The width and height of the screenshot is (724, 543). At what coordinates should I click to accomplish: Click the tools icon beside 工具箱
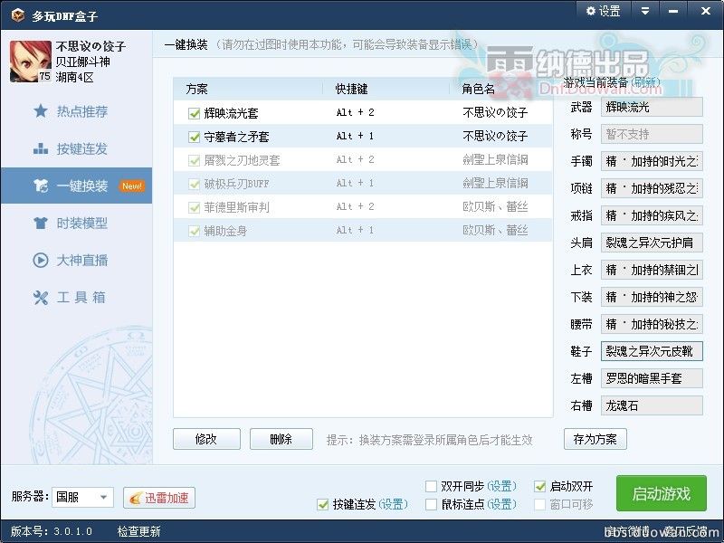[x=41, y=298]
